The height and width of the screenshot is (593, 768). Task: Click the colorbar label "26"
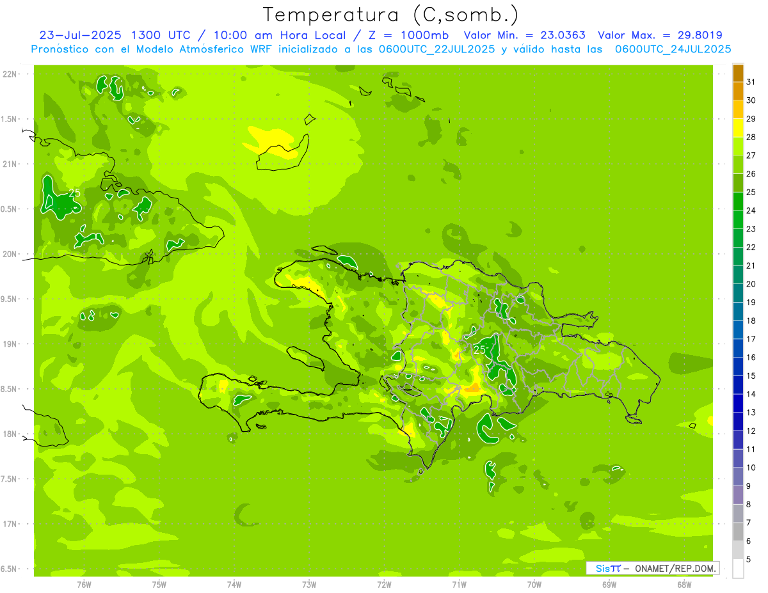(751, 173)
